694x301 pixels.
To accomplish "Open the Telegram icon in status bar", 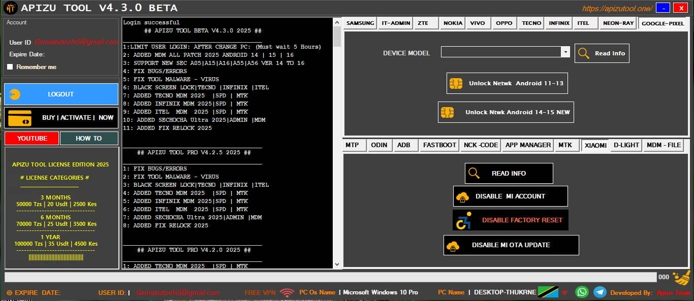I will pos(600,292).
